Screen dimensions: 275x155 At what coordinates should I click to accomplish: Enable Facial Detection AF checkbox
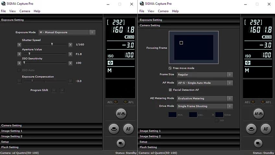click(170, 90)
